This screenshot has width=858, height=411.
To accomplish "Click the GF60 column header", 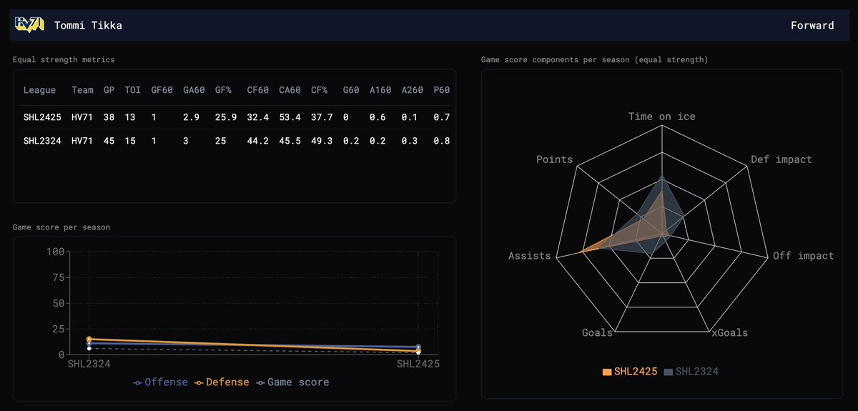I will pos(162,90).
